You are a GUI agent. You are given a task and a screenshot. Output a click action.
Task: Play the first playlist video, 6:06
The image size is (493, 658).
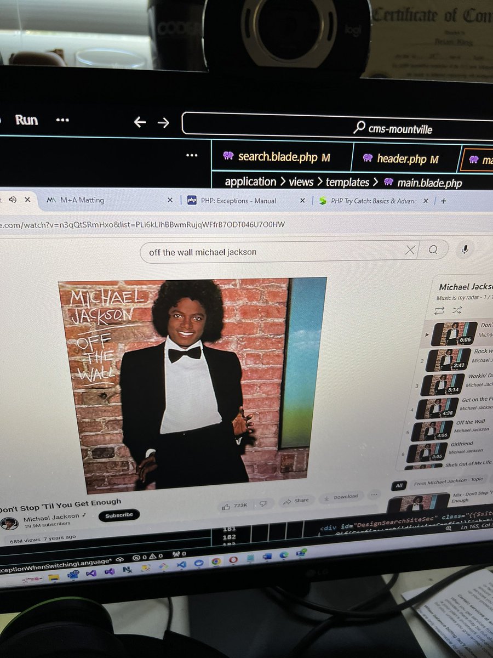pyautogui.click(x=454, y=333)
